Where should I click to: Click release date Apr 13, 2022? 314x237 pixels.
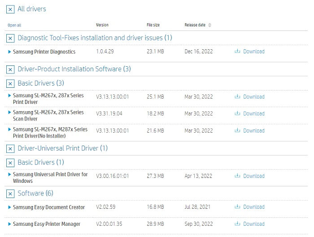coord(198,176)
